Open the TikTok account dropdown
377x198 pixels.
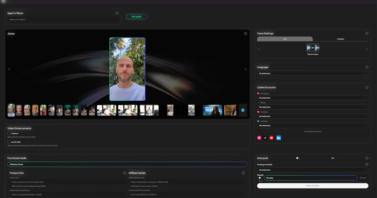coord(313,107)
